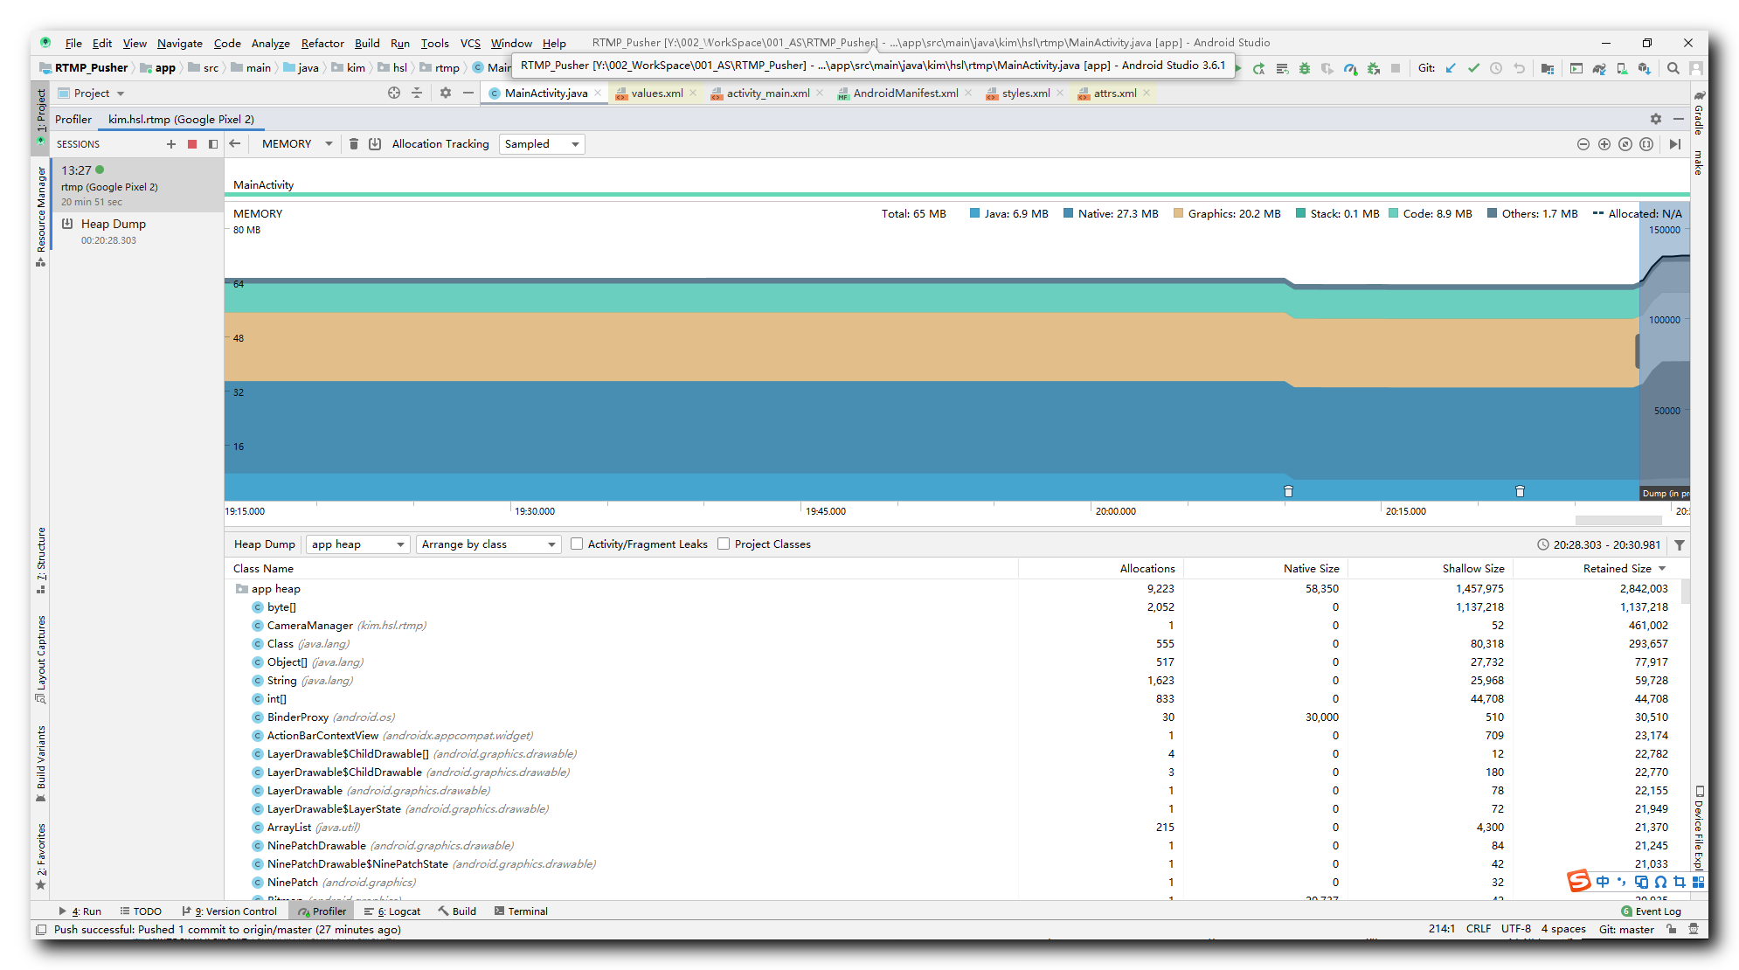The image size is (1739, 970).
Task: Toggle Activity/Fragment Leaks checkbox
Action: (x=577, y=544)
